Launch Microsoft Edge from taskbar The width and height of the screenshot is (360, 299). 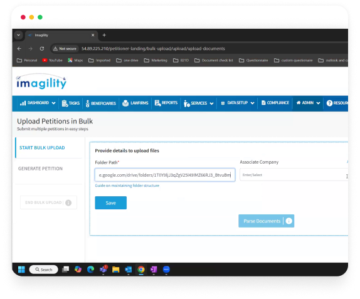[x=91, y=270]
